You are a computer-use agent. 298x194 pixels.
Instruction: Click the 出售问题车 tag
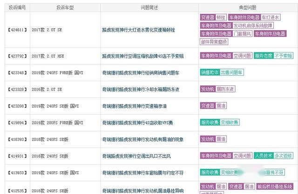click(232, 72)
